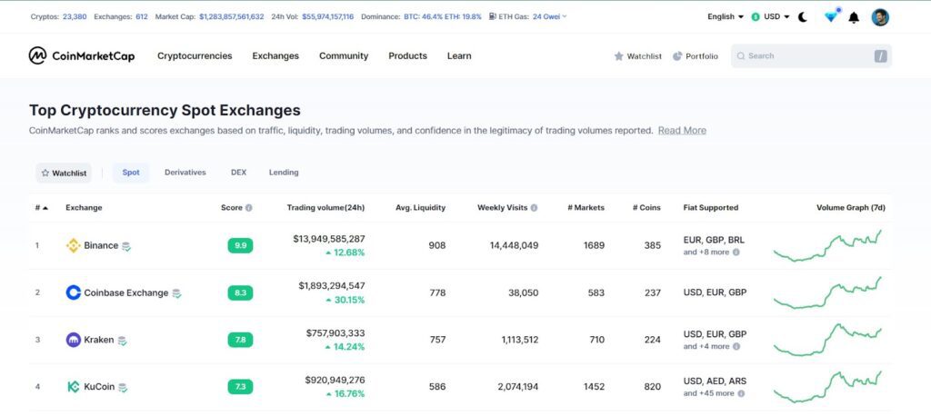Switch to the DEX tab

[x=239, y=173]
